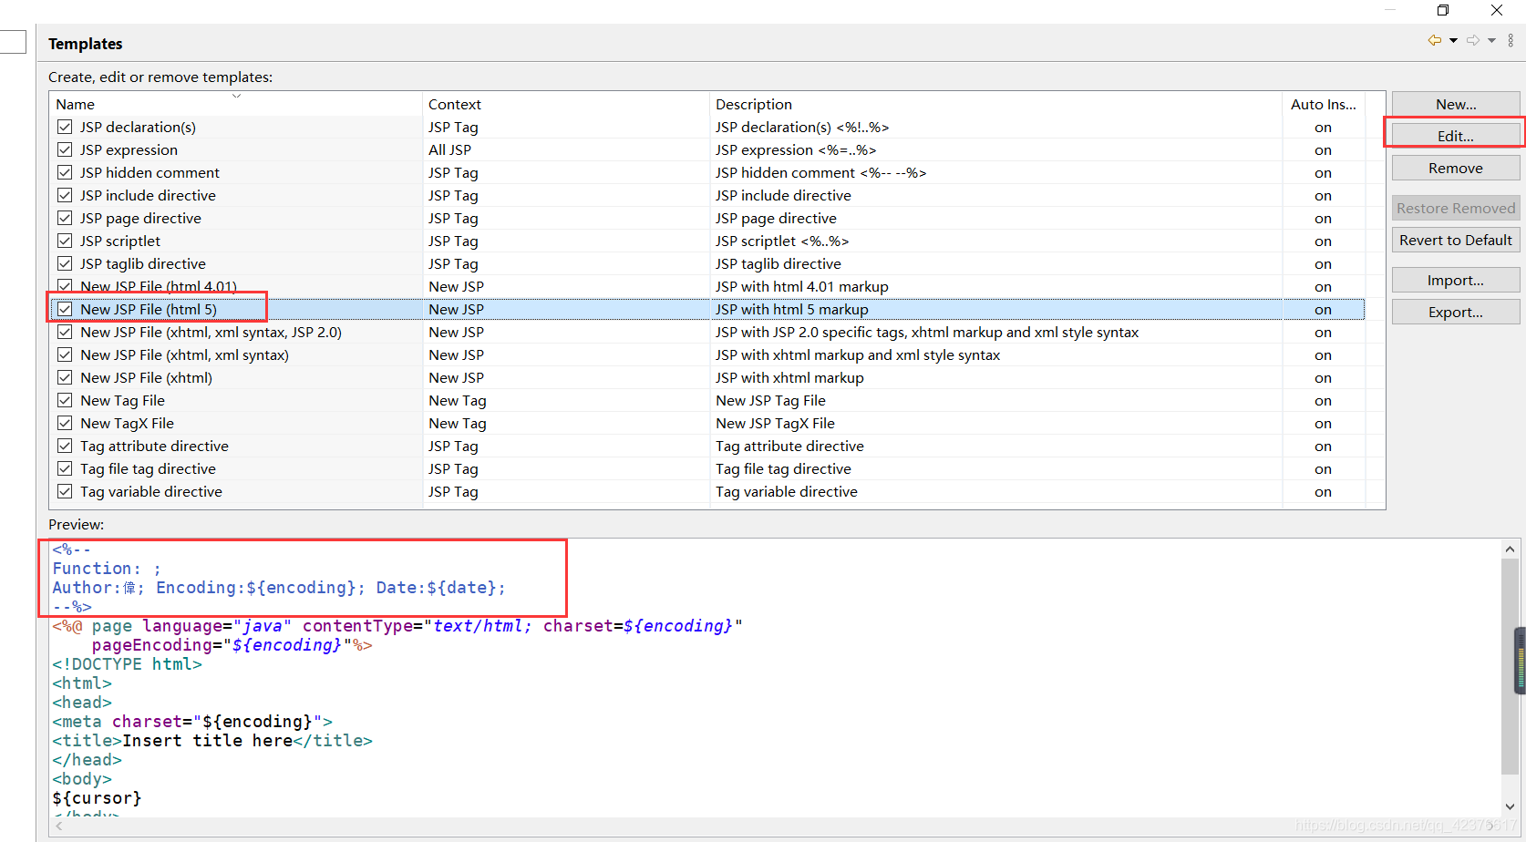Click the preview horizontal scrollbar left arrow
1526x842 pixels.
click(59, 826)
